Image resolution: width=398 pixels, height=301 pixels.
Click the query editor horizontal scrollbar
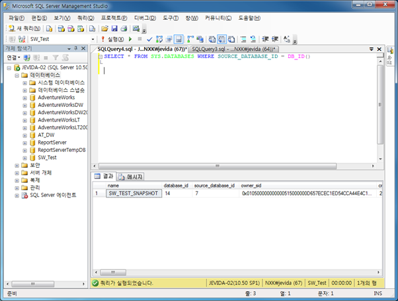(x=218, y=166)
